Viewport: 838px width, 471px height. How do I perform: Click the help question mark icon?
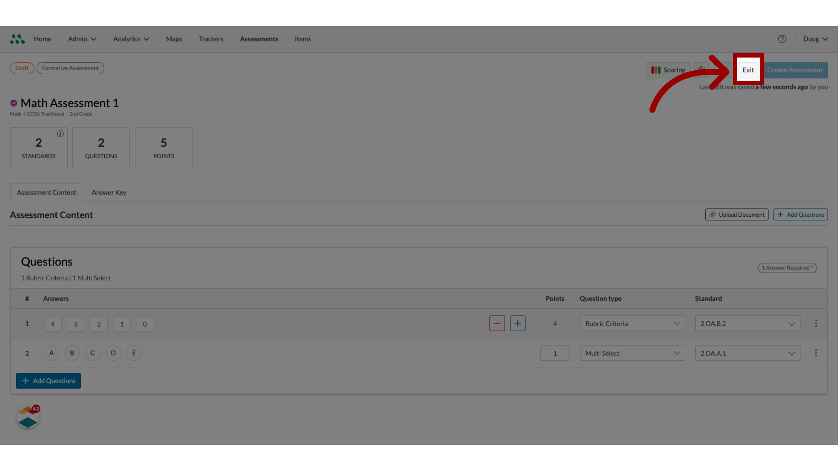782,39
